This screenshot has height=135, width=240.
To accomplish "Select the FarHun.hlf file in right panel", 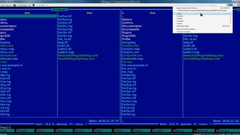I will (129, 98).
